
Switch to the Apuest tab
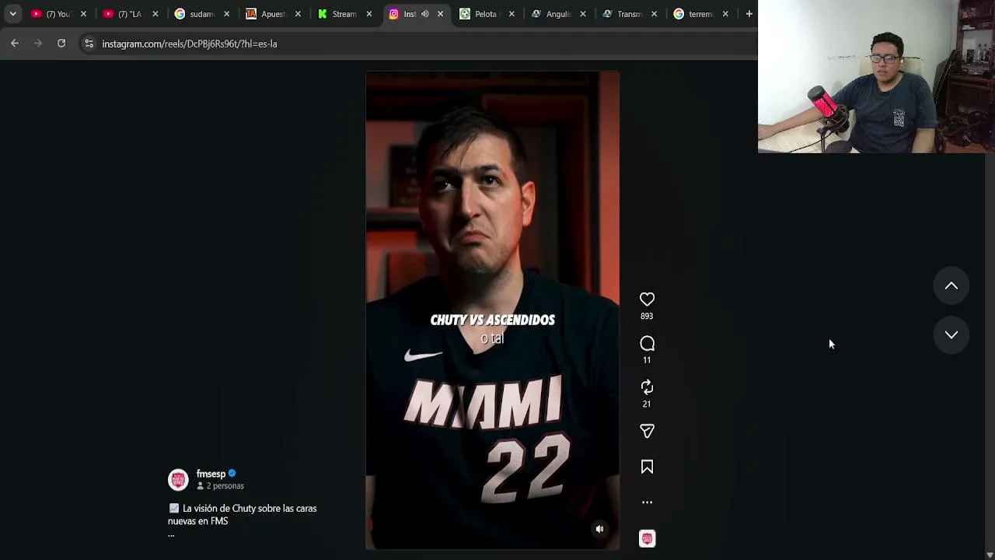point(273,14)
